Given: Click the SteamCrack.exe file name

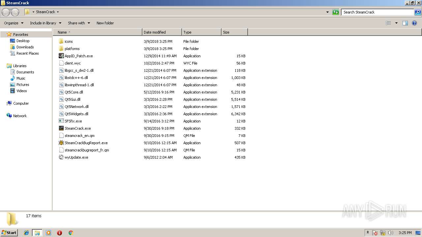Looking at the screenshot, I should pos(78,128).
